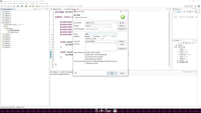Image resolution: width=201 pixels, height=113 pixels.
Task: Expand the JRE System Library node
Action: point(3,25)
